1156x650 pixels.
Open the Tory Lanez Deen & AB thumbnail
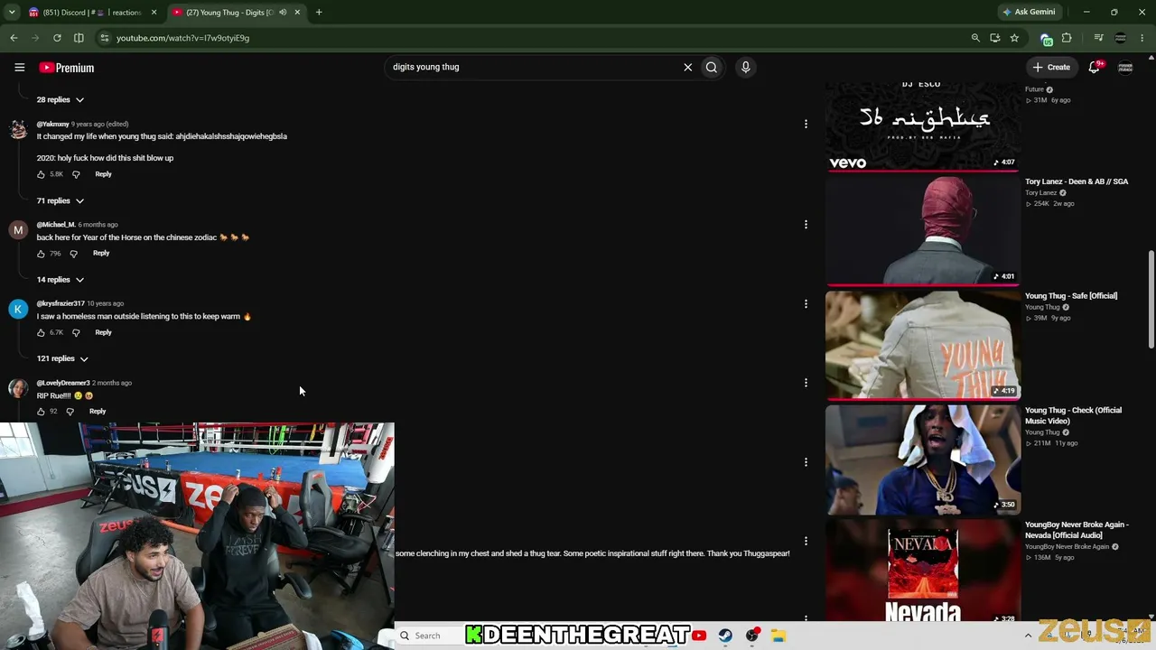coord(923,229)
